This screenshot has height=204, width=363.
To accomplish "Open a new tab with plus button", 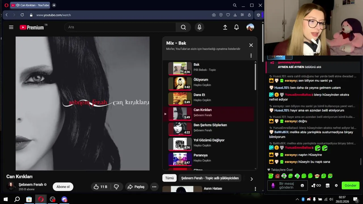I will [x=54, y=5].
